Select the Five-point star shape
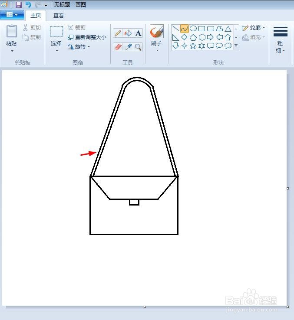The image size is (294, 320). [x=193, y=46]
